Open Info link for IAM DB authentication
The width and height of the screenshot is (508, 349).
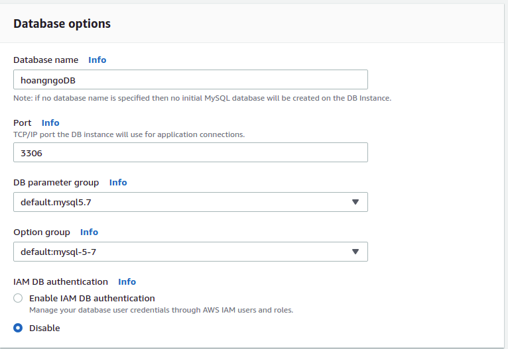coord(127,281)
